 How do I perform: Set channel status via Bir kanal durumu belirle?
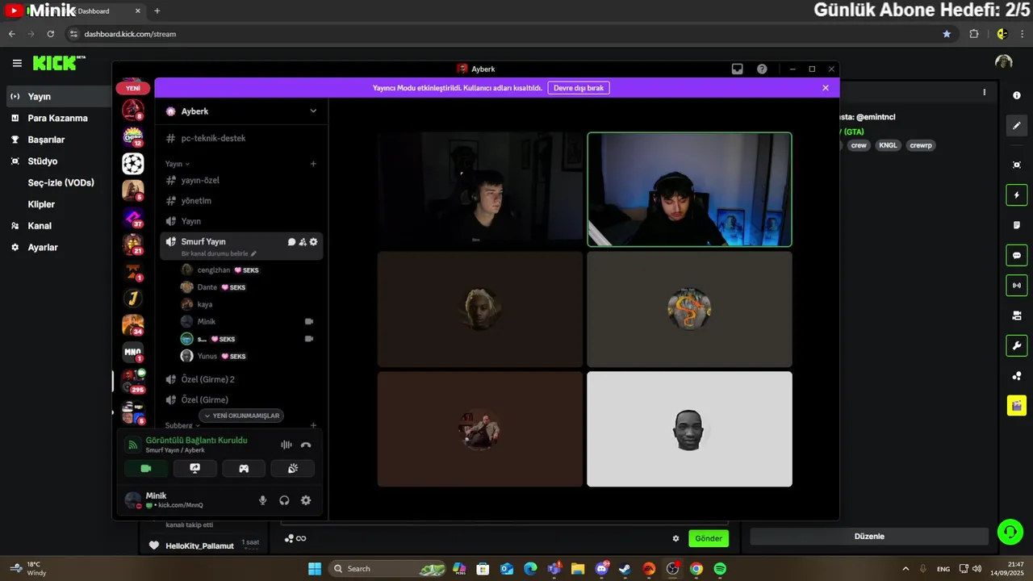coord(219,253)
